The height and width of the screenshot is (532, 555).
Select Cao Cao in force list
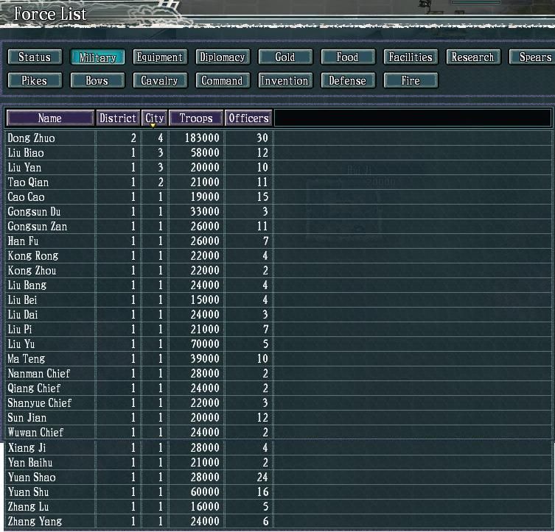27,197
